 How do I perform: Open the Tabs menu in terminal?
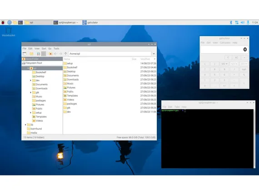click(x=177, y=107)
